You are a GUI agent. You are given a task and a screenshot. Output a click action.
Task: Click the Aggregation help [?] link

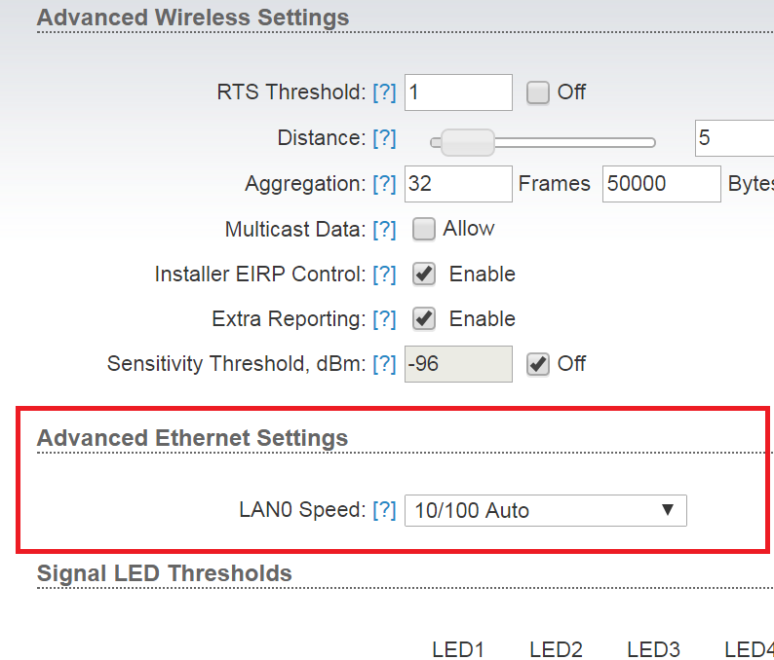pos(384,184)
